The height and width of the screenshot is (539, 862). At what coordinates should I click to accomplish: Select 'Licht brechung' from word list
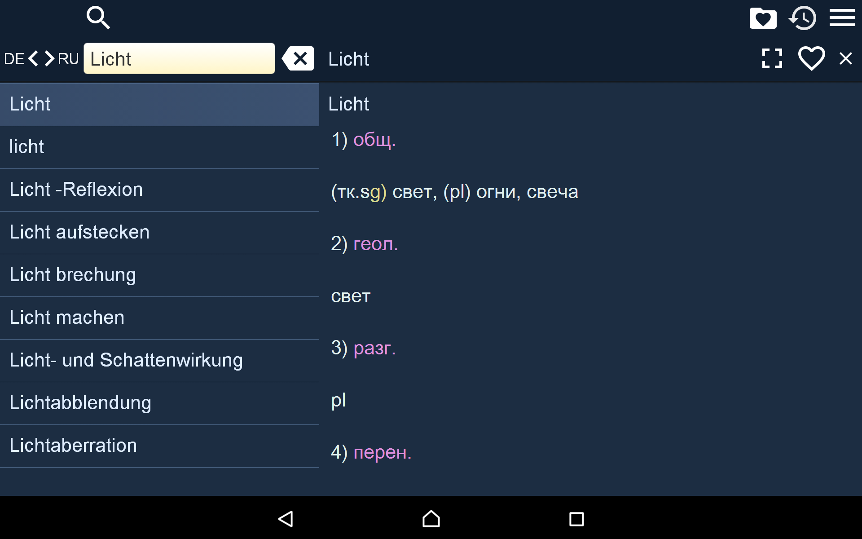(159, 275)
